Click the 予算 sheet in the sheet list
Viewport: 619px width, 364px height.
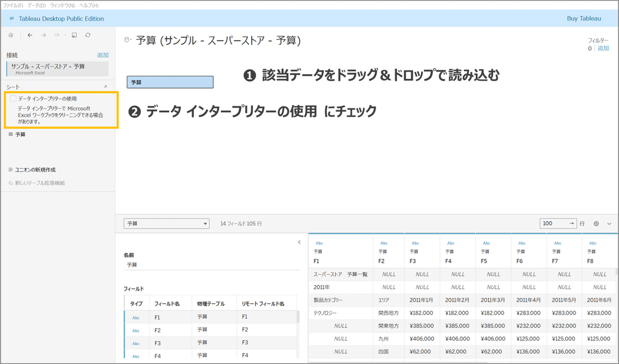coord(20,134)
